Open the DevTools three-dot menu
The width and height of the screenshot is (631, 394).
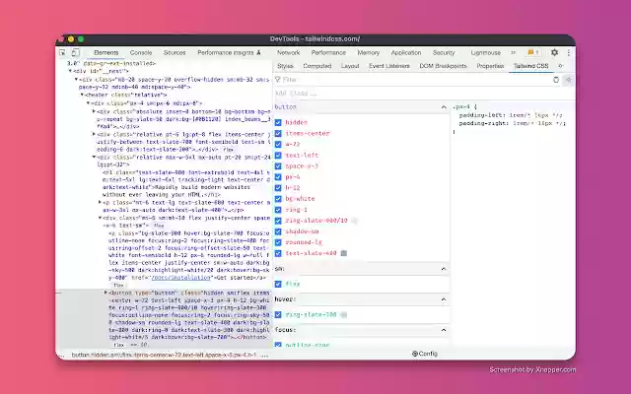568,52
